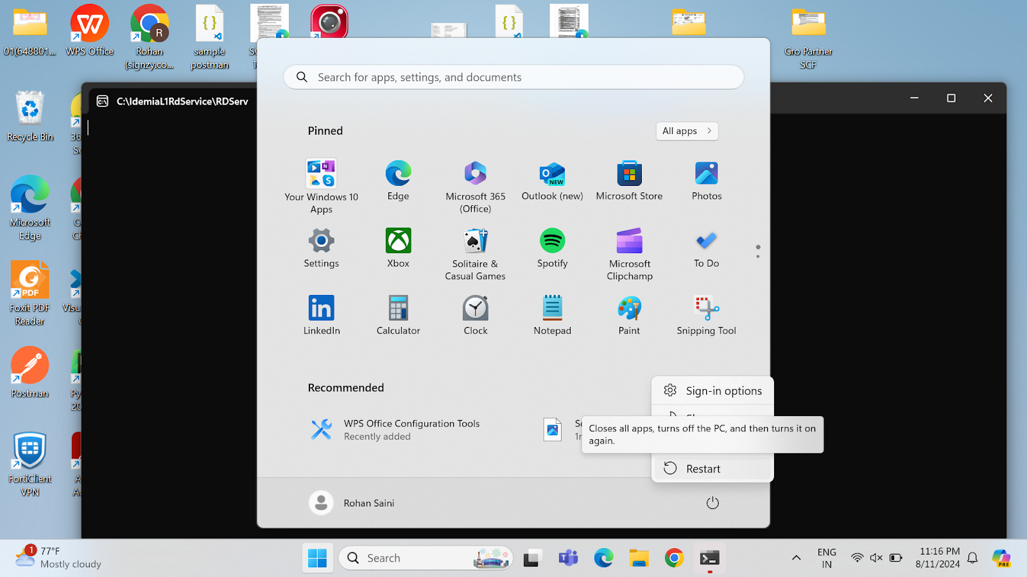Open Wi-Fi network quick settings
This screenshot has height=577, width=1027.
857,558
